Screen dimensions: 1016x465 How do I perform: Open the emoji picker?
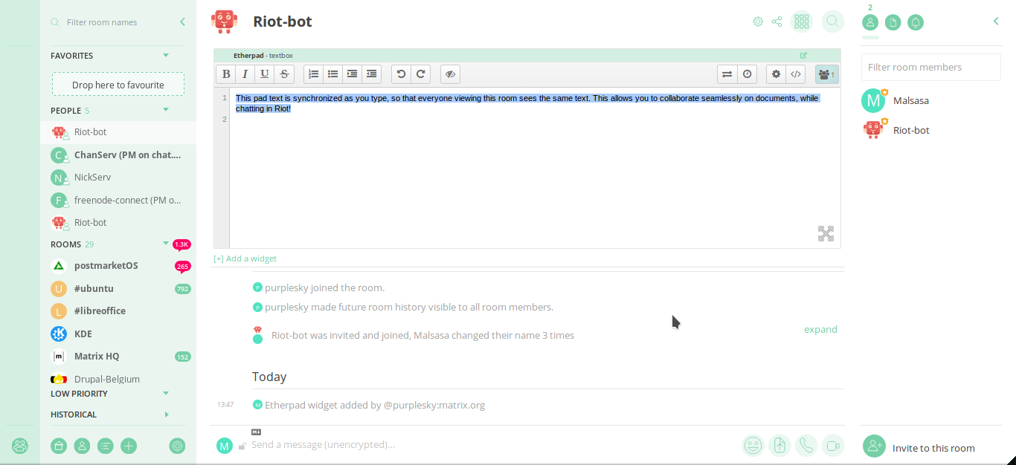753,445
